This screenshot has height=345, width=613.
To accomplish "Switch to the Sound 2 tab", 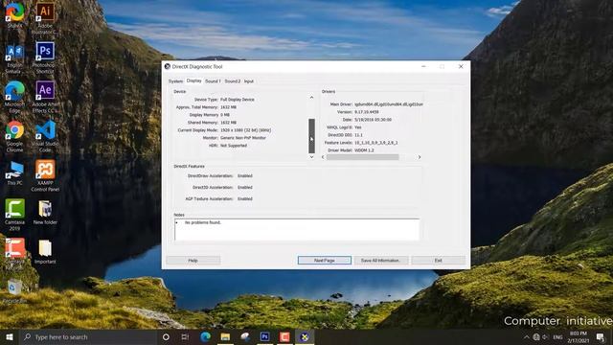I will (232, 81).
